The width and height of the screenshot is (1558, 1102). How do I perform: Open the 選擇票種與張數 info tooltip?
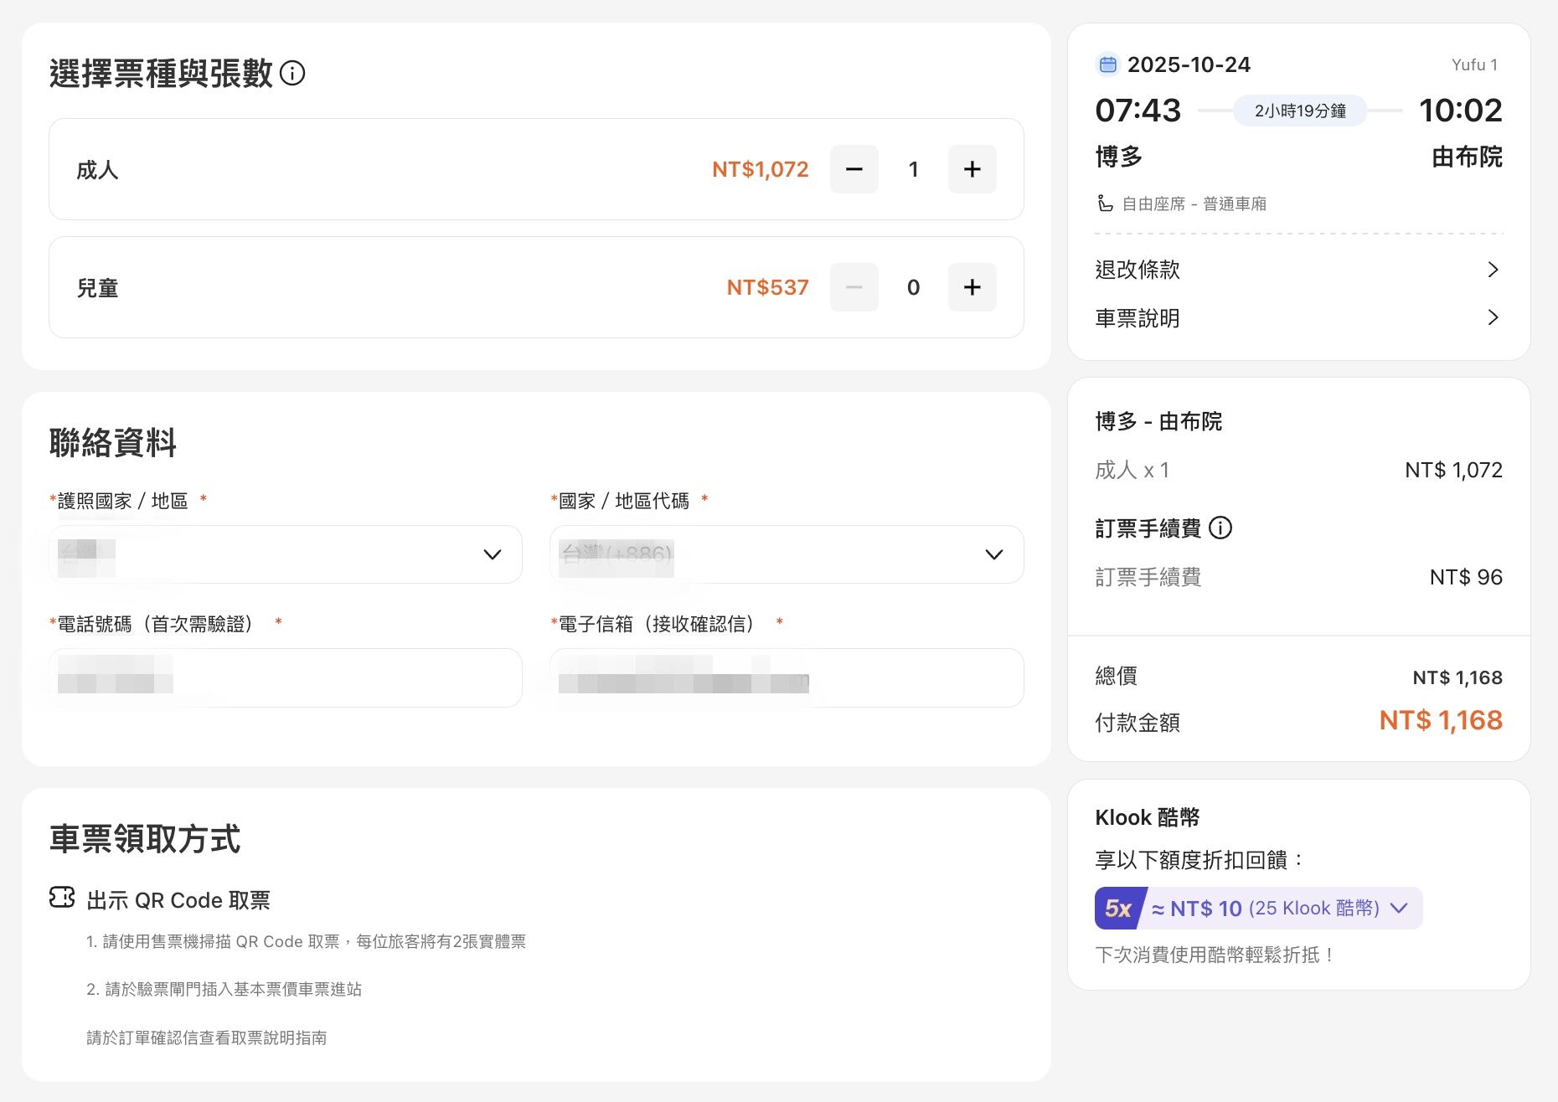[x=291, y=75]
